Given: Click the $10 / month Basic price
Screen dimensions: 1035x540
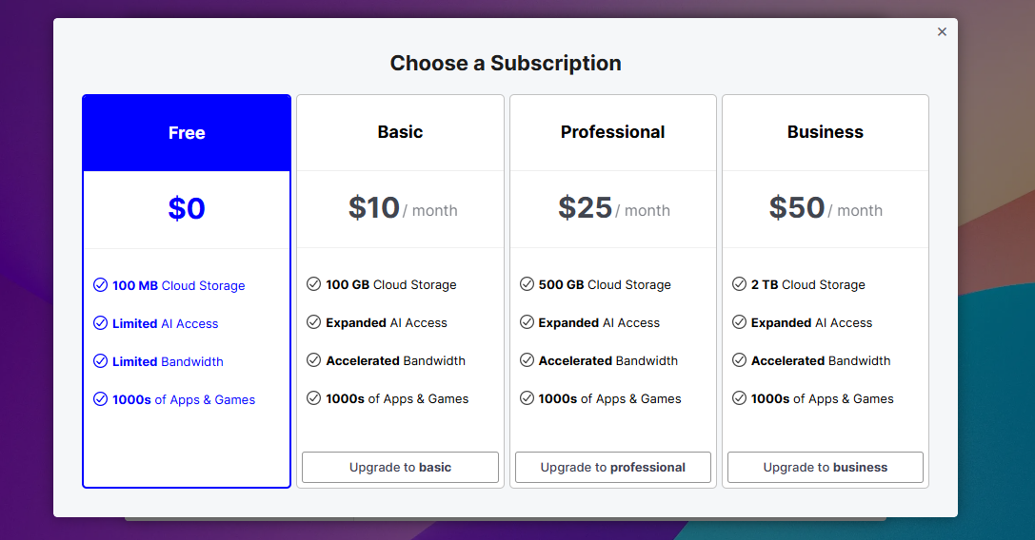Looking at the screenshot, I should pyautogui.click(x=402, y=208).
